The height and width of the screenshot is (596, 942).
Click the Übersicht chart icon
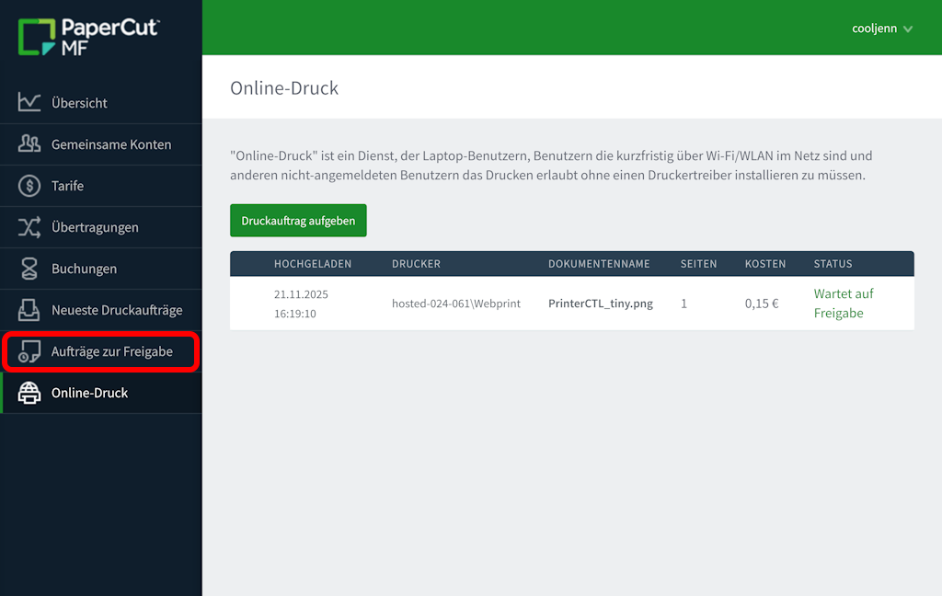click(x=29, y=102)
